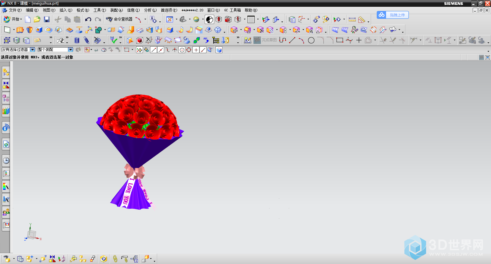Click the Block primitive icon
This screenshot has width=491, height=264.
pyautogui.click(x=39, y=30)
